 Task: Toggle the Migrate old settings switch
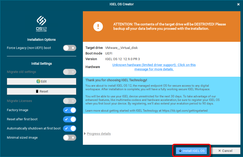coord(70,72)
